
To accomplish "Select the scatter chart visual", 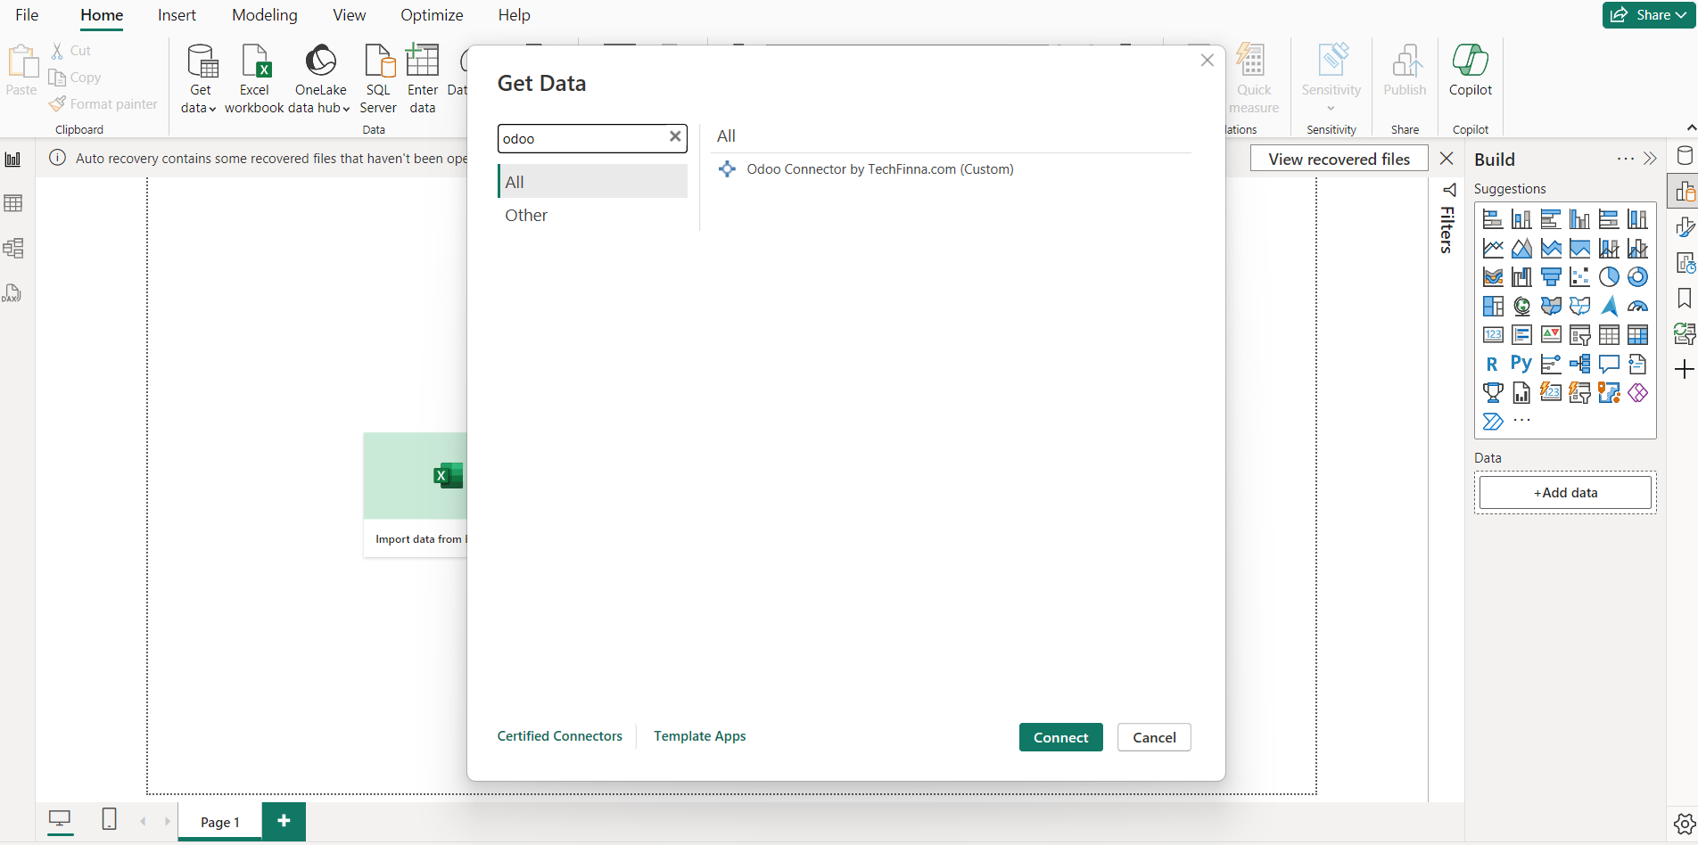I will 1580,277.
